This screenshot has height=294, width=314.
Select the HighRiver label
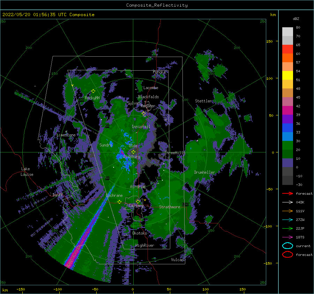[x=145, y=245]
